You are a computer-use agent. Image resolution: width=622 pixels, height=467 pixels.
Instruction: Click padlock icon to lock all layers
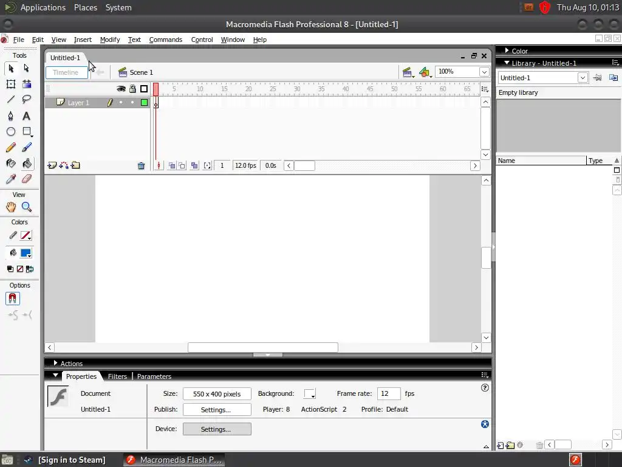[x=132, y=89]
